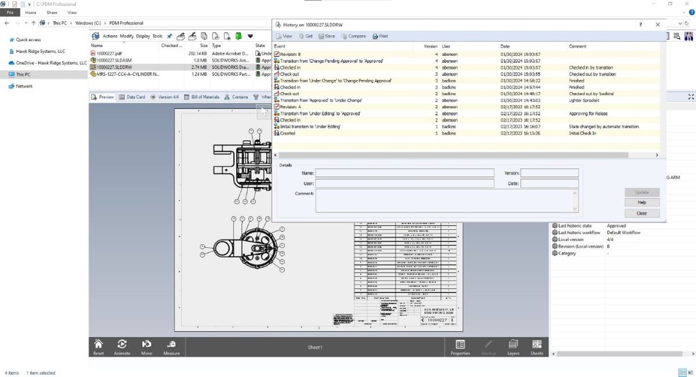Click the Reset view icon in the preview toolbar
Image resolution: width=696 pixels, height=377 pixels.
click(x=99, y=347)
